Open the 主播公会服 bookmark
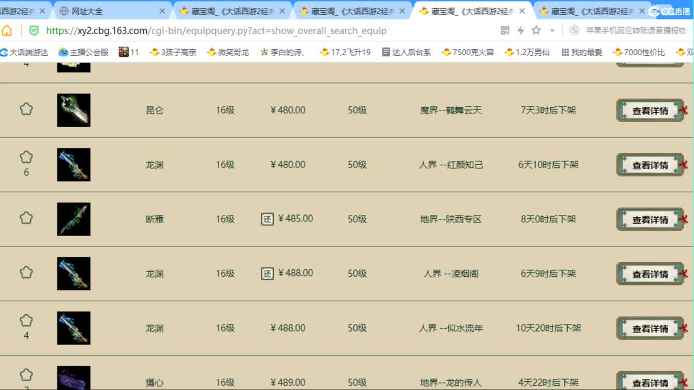Image resolution: width=694 pixels, height=390 pixels. pyautogui.click(x=83, y=52)
